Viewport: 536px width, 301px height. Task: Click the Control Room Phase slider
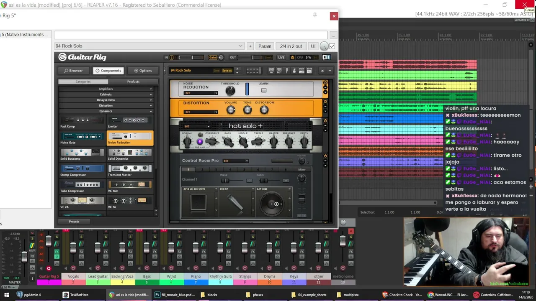pos(225,181)
